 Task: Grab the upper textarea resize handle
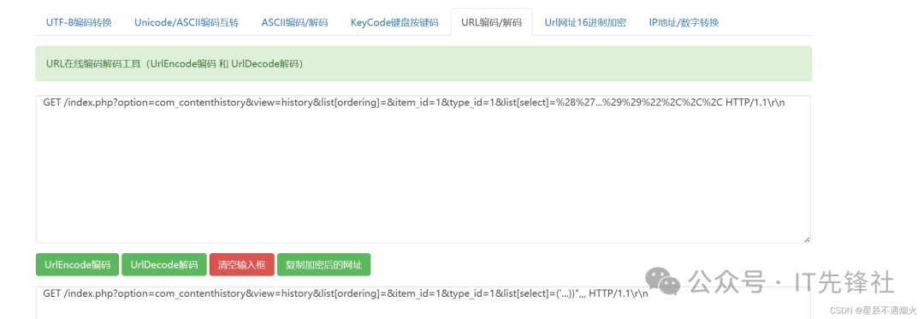pos(807,239)
